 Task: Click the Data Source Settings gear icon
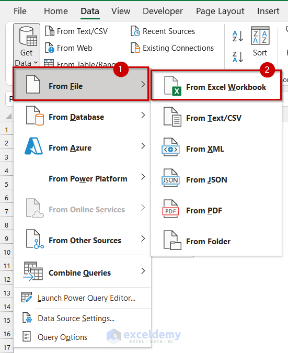27,317
